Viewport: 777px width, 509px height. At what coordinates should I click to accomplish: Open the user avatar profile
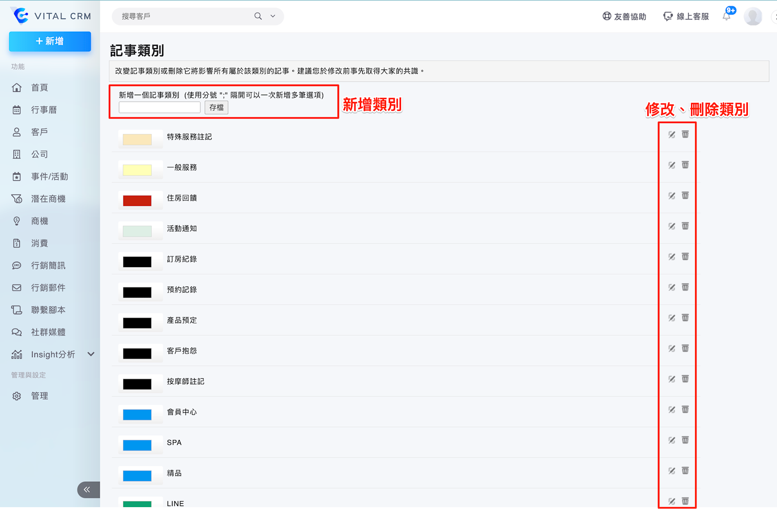pos(753,17)
